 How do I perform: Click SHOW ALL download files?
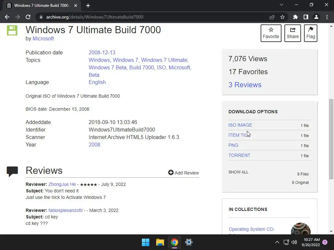(238, 172)
